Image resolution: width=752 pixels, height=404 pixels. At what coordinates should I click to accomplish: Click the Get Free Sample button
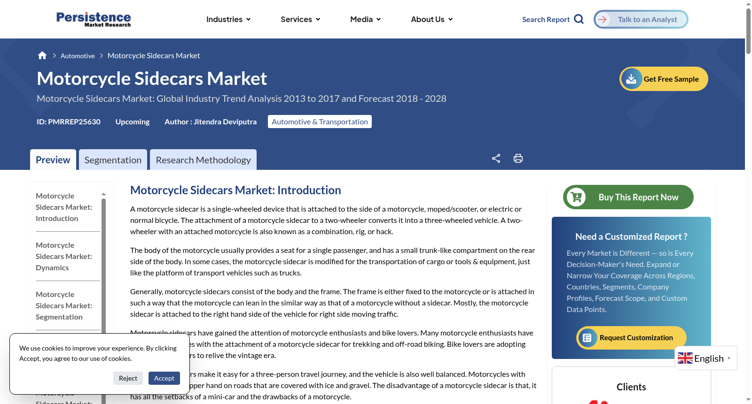click(x=664, y=79)
